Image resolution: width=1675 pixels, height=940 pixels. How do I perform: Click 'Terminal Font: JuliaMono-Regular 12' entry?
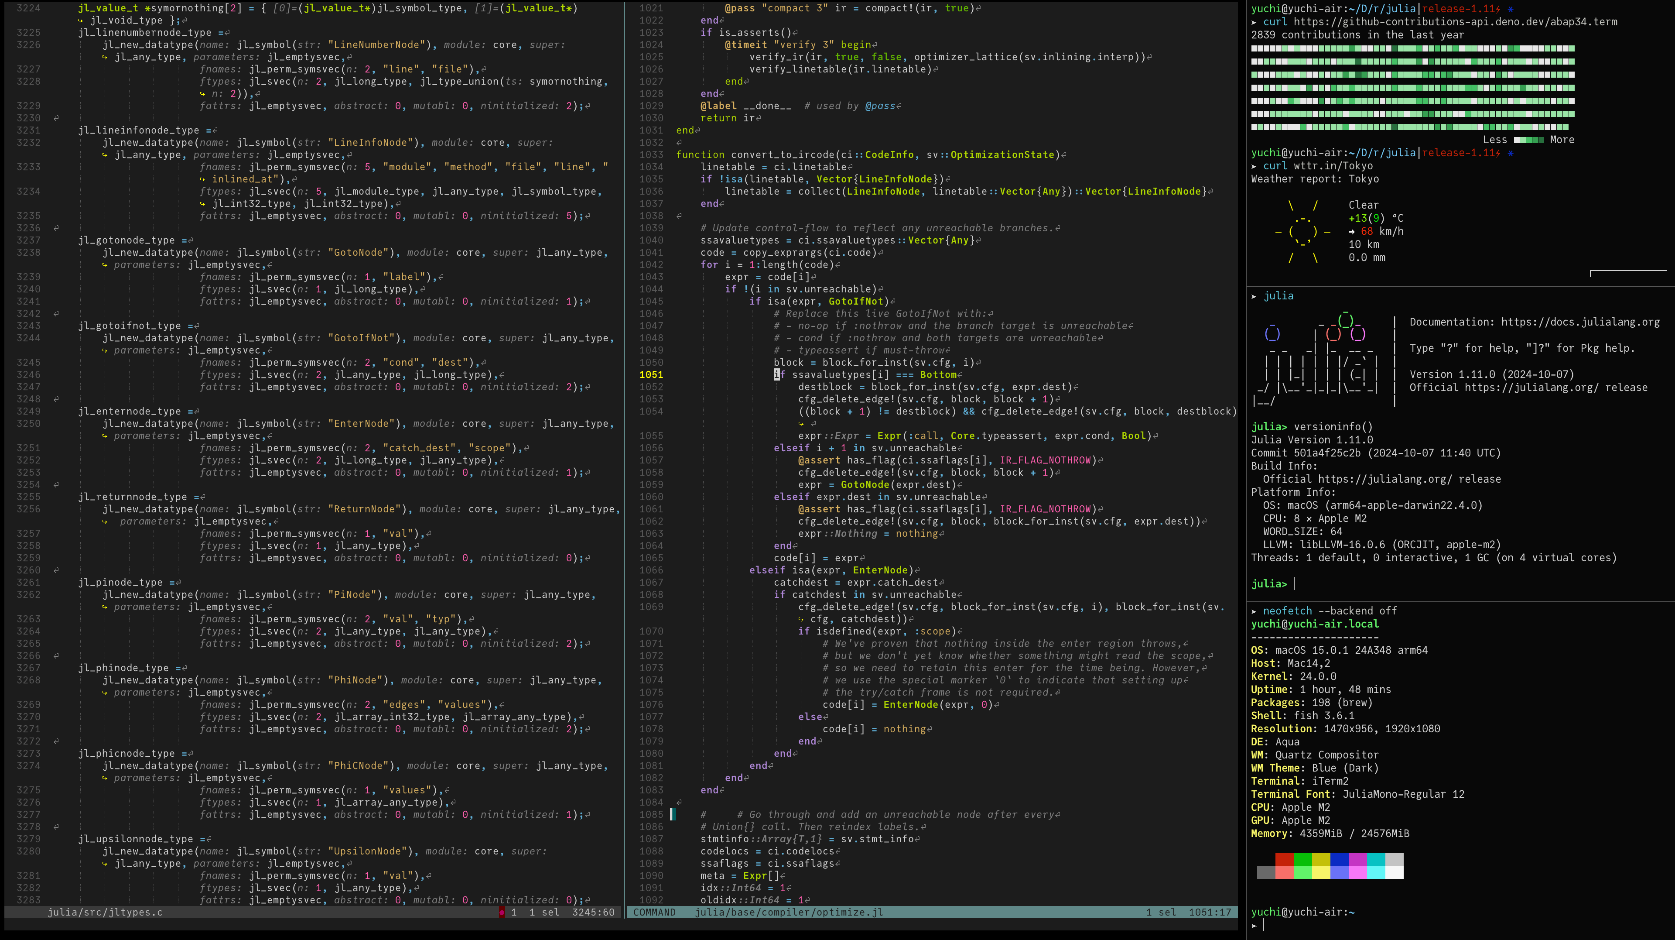[x=1358, y=794]
